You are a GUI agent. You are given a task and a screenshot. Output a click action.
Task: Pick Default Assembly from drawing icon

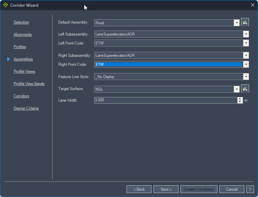(245, 22)
